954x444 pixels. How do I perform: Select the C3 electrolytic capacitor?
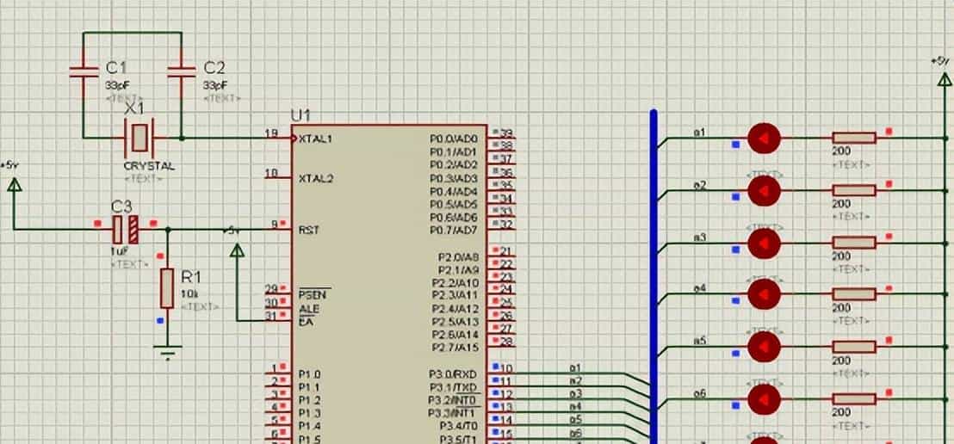(x=126, y=229)
